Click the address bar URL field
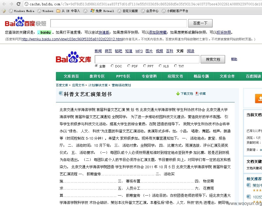 coord(143,4)
